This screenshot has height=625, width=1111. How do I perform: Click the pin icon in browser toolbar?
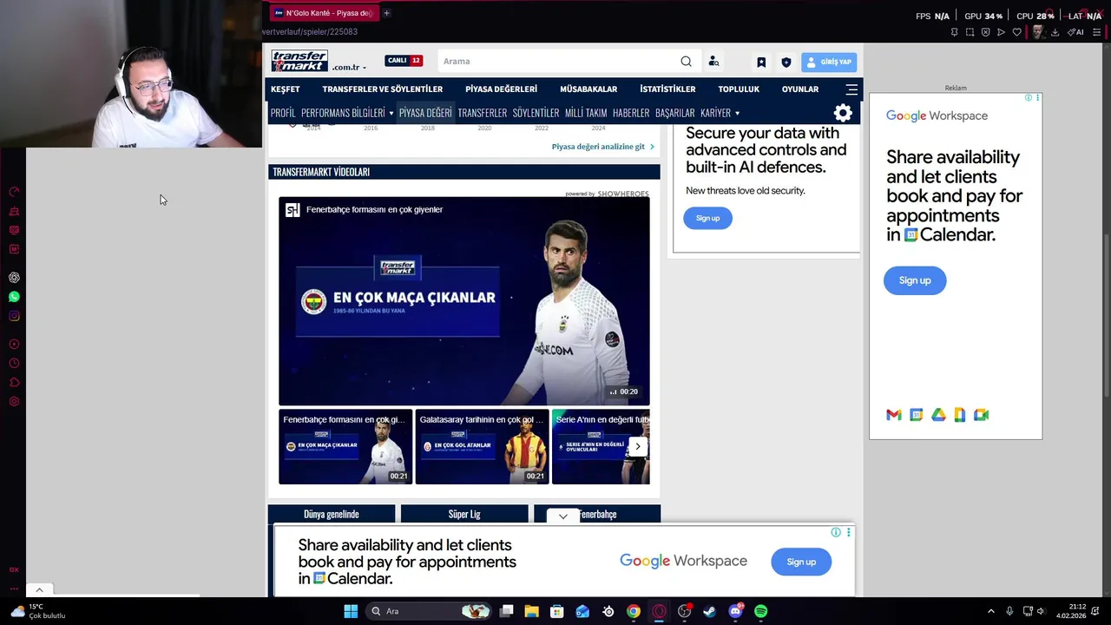954,32
